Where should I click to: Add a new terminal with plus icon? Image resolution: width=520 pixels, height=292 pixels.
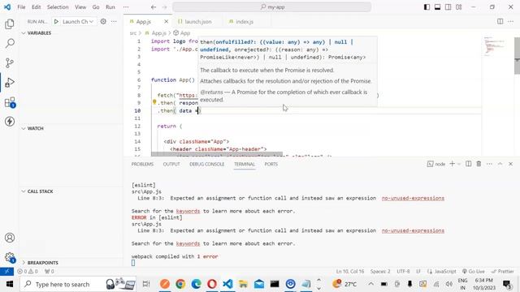[x=452, y=164]
